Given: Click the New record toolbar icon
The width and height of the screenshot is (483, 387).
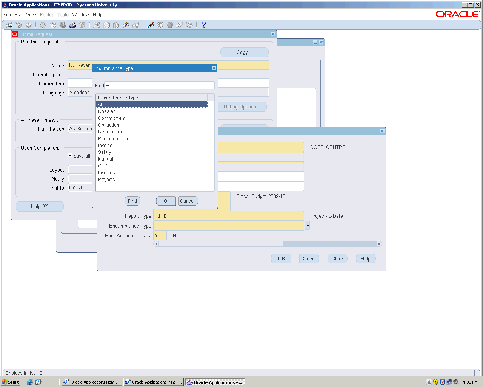Looking at the screenshot, I should point(9,25).
